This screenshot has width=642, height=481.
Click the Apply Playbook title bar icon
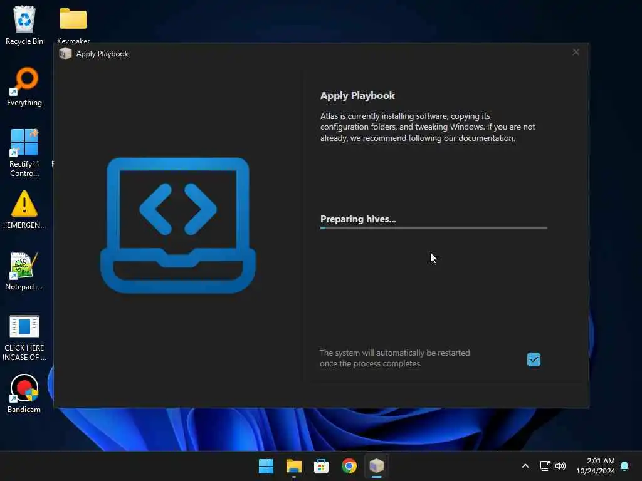65,54
